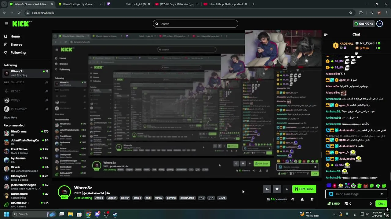Image resolution: width=391 pixels, height=219 pixels.
Task: Bookmark this page with star icon
Action: point(351,13)
